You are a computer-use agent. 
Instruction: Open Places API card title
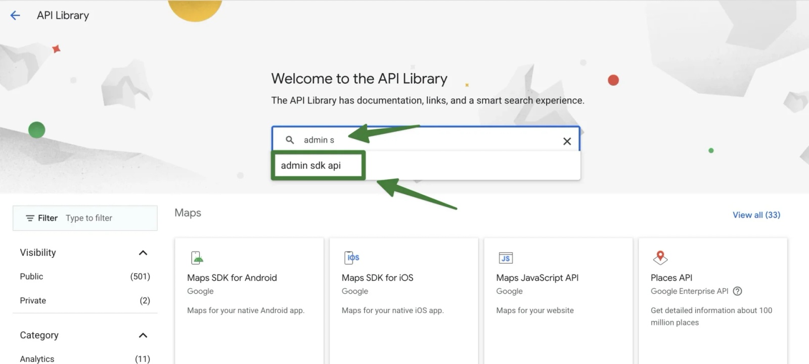tap(671, 278)
